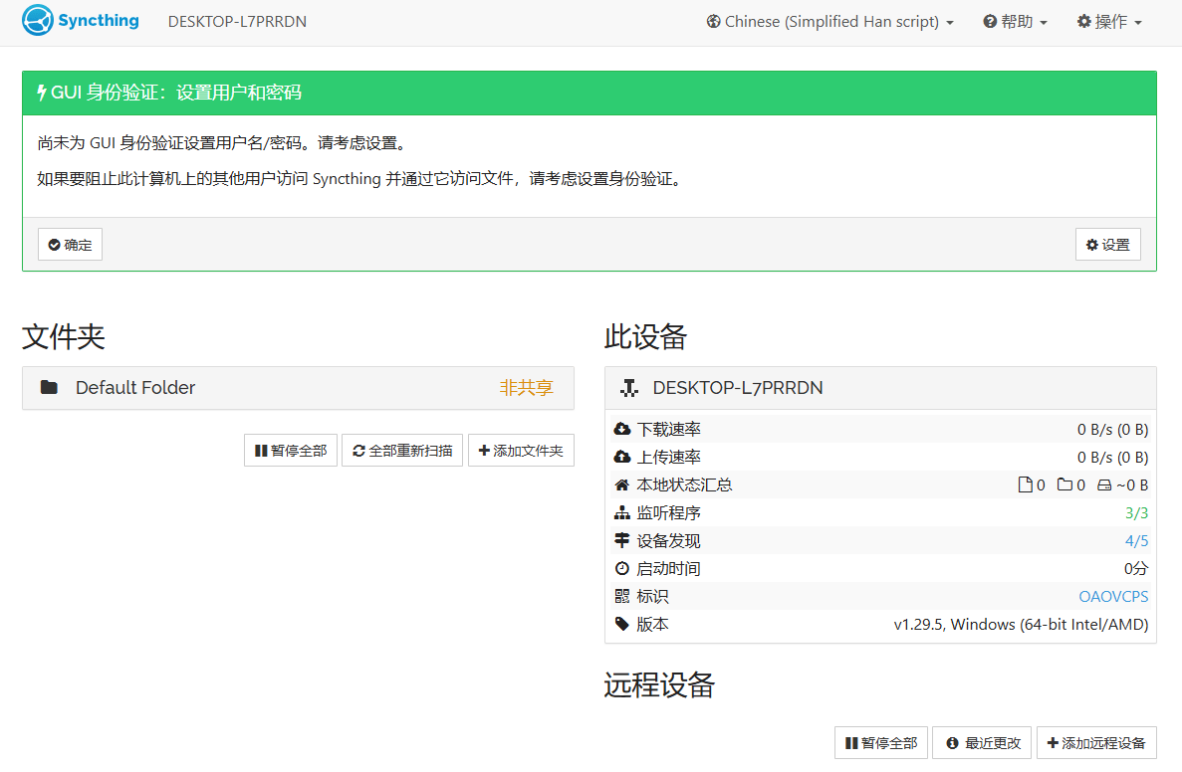Viewport: 1182px width, 772px height.
Task: Open the 操作 dropdown menu
Action: [1107, 21]
